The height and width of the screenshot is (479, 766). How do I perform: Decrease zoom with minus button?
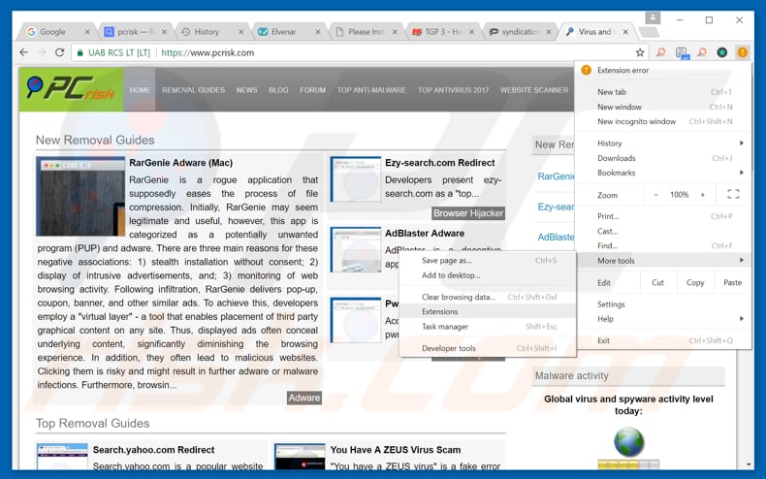click(x=655, y=195)
